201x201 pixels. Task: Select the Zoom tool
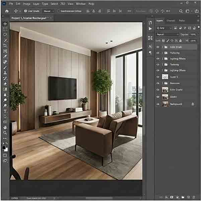pos(5,133)
